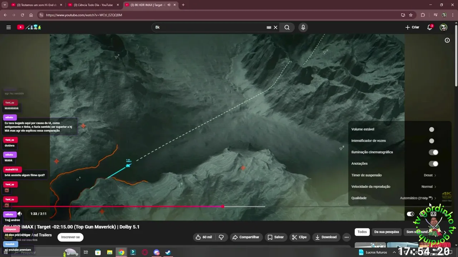Open Chrome's install-app icon in address bar

click(x=403, y=15)
